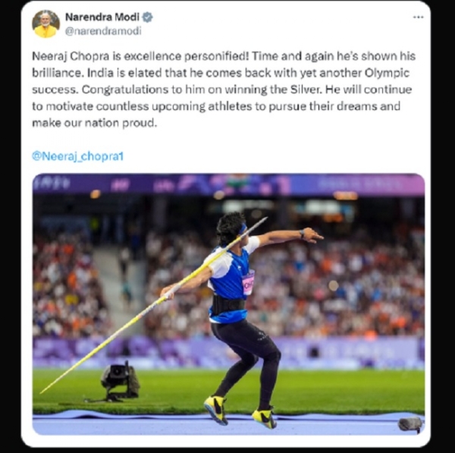The height and width of the screenshot is (453, 455).
Task: Open the three-dot more options menu
Action: [418, 17]
